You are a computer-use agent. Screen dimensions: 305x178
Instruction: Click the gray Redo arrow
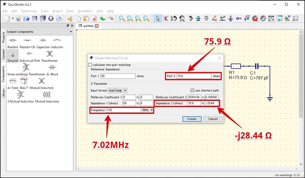coord(111,19)
